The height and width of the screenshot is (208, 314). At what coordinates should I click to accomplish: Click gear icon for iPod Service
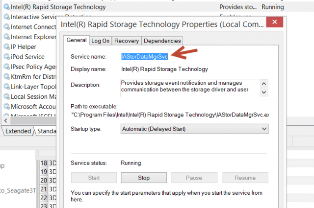click(6, 57)
